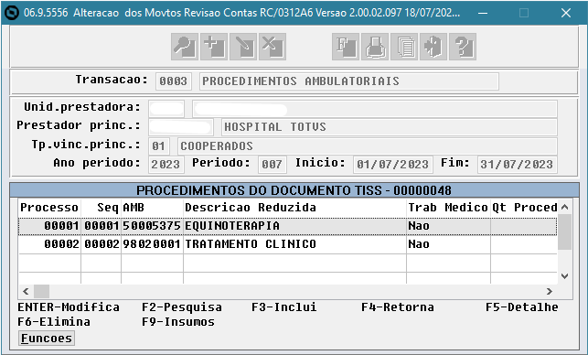The image size is (588, 355).
Task: Click the add-new record toolbar icon
Action: [214, 47]
